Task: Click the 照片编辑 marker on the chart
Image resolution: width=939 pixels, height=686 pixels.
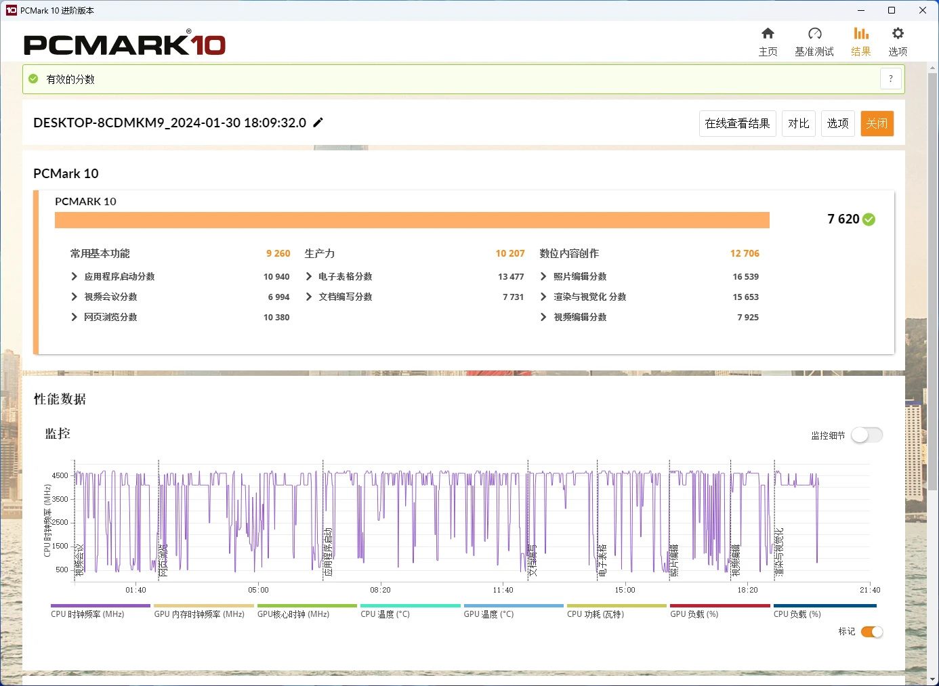Action: (674, 560)
